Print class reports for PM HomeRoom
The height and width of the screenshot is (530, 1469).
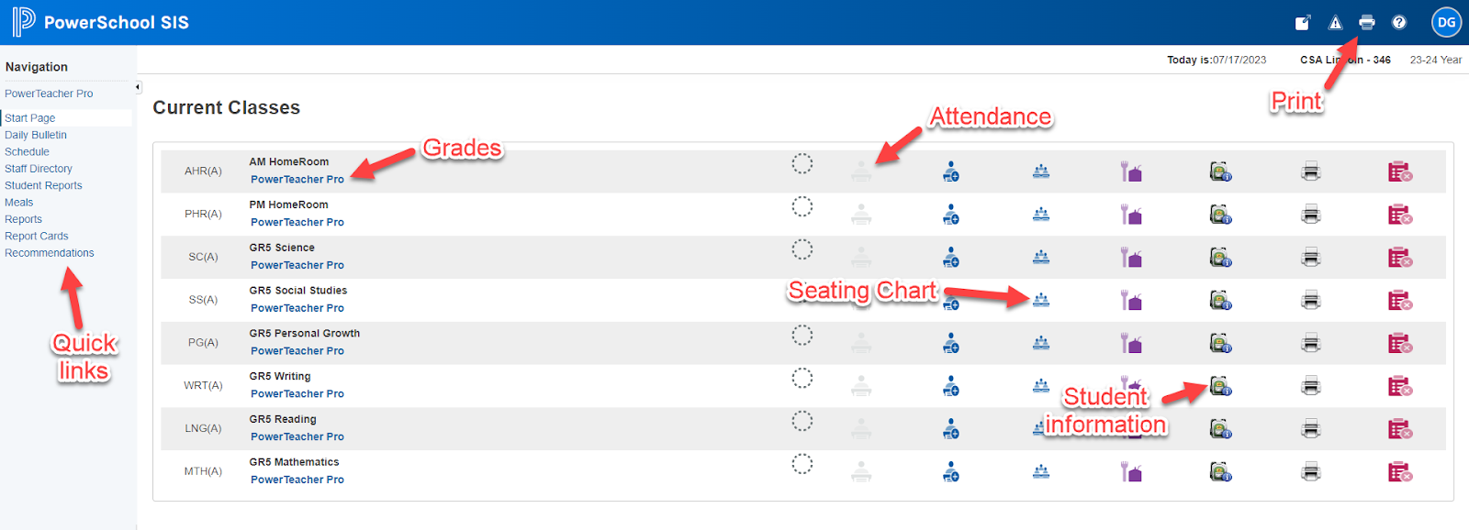[1311, 215]
